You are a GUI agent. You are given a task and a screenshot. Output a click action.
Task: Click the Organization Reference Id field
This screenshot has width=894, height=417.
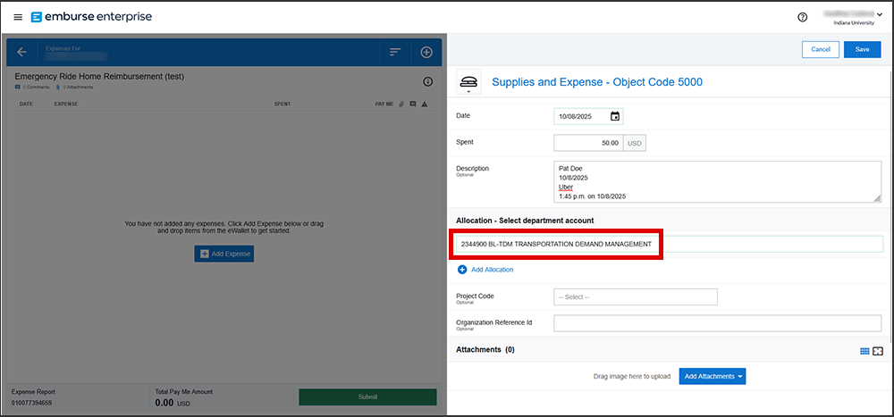click(x=717, y=323)
